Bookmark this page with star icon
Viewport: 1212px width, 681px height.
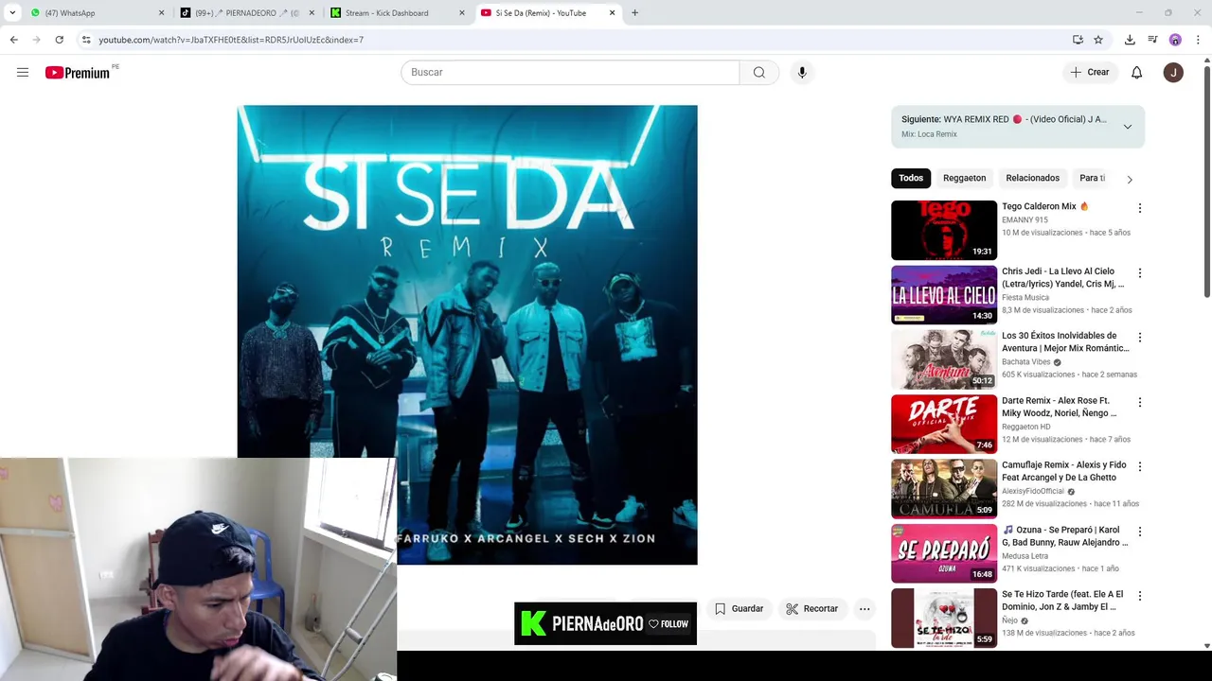[x=1098, y=40]
